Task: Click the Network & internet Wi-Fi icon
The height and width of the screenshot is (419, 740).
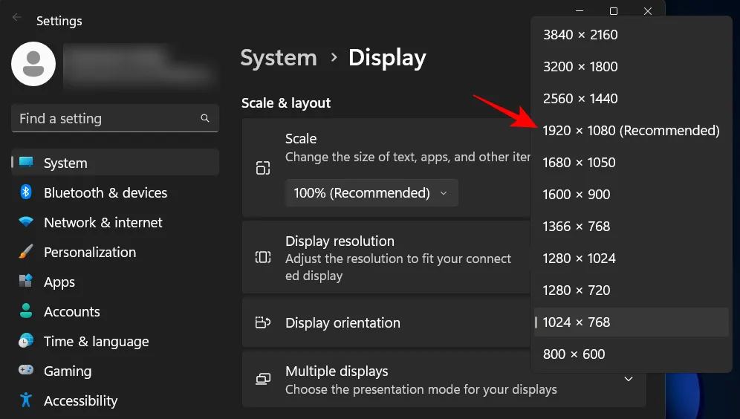Action: [27, 222]
